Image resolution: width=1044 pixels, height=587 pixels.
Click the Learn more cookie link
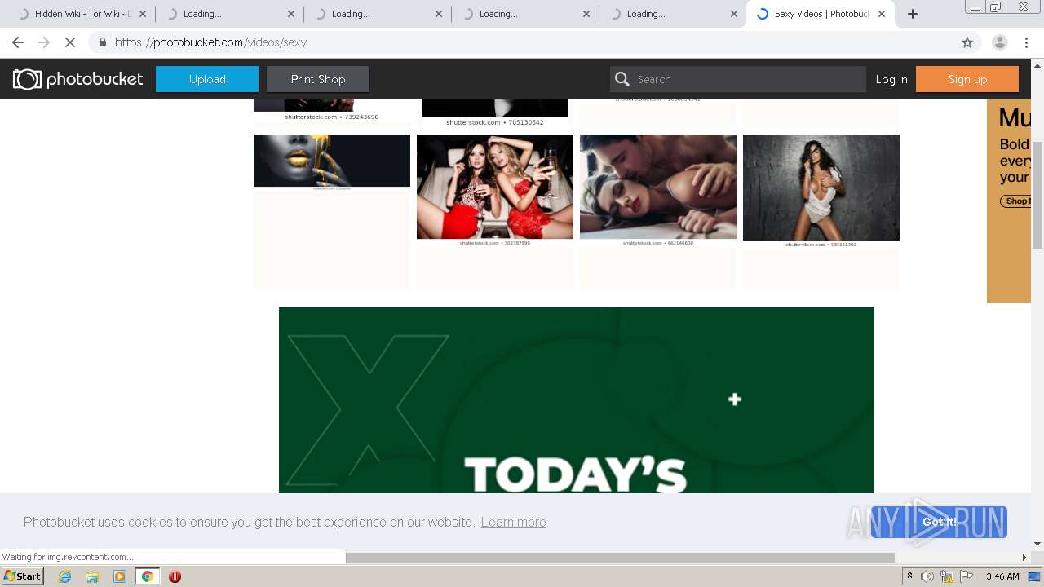[x=513, y=522]
